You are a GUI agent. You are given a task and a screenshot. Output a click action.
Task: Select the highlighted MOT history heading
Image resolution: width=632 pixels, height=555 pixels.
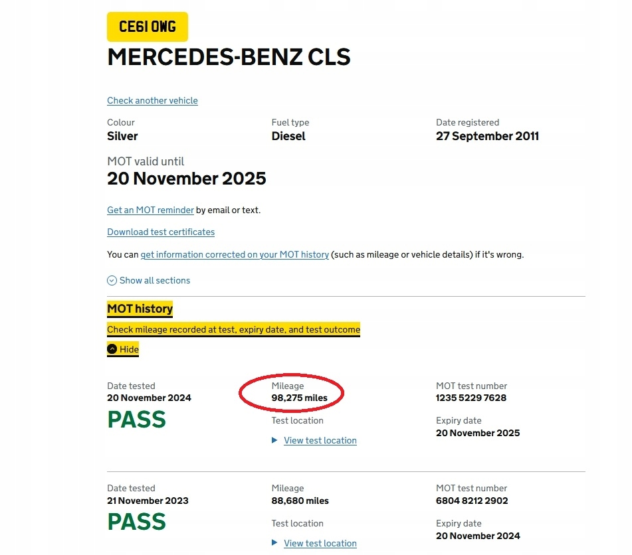coord(140,309)
